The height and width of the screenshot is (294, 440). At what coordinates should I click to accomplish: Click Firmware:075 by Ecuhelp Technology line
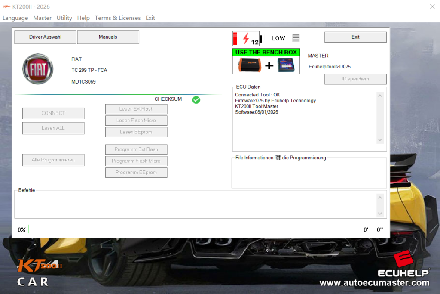275,101
